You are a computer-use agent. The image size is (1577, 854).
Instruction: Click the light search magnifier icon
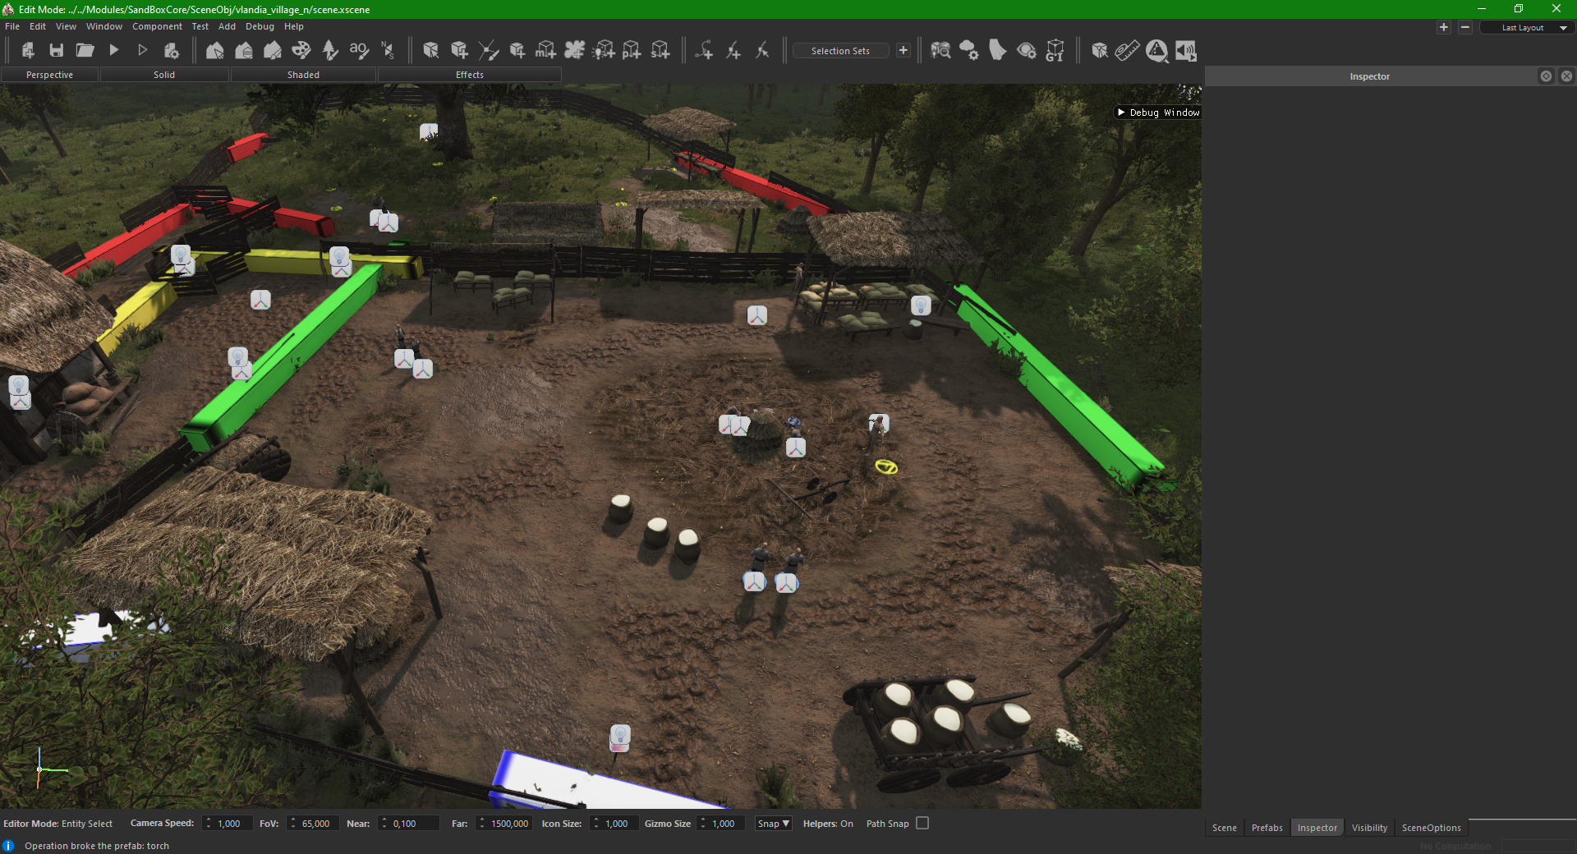[940, 51]
